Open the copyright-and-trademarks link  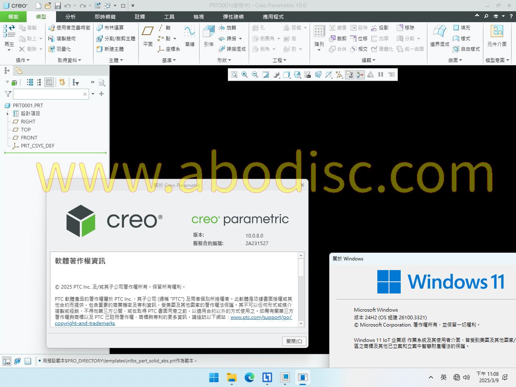(85, 323)
